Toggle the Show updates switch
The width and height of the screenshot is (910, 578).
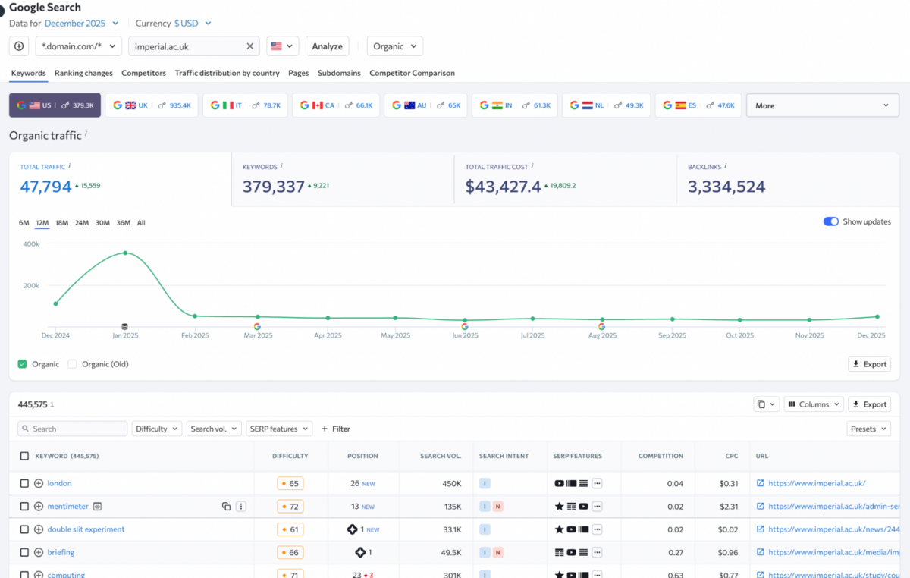(831, 221)
